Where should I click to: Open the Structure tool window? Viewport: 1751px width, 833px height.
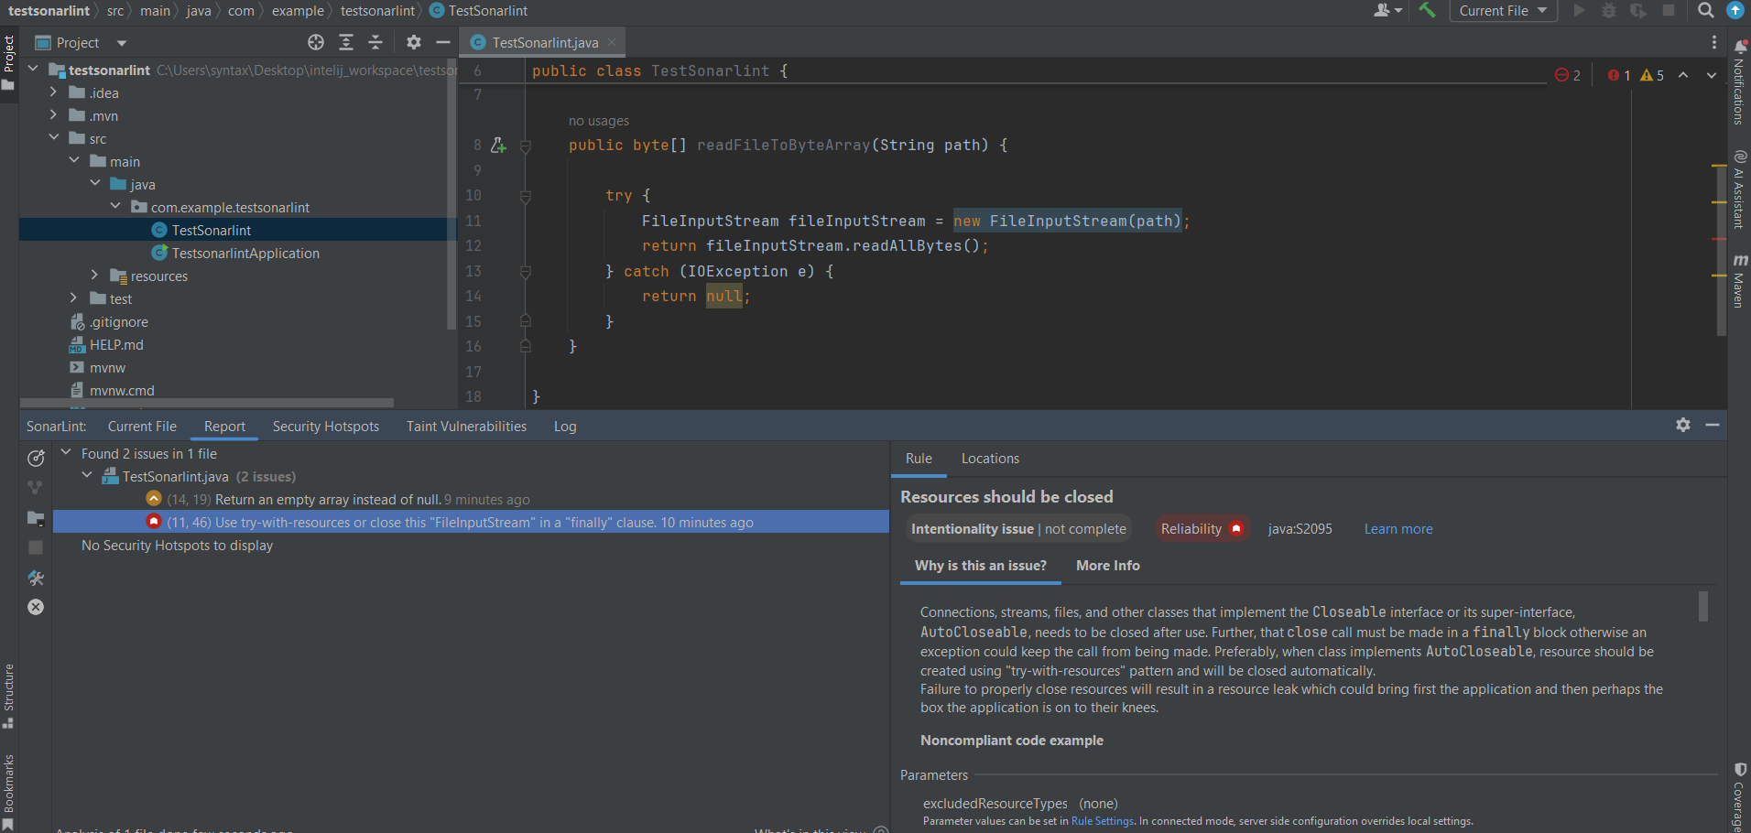click(8, 696)
